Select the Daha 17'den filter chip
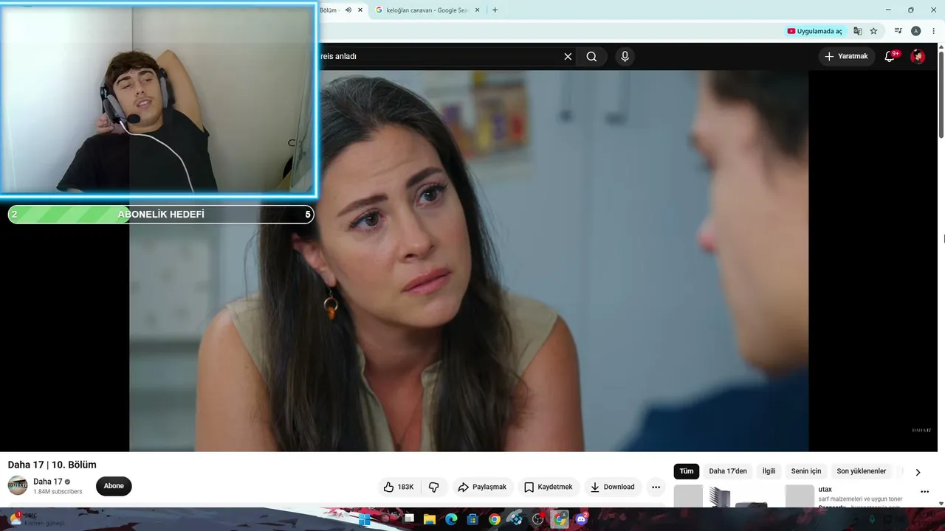The width and height of the screenshot is (945, 531). pyautogui.click(x=728, y=471)
